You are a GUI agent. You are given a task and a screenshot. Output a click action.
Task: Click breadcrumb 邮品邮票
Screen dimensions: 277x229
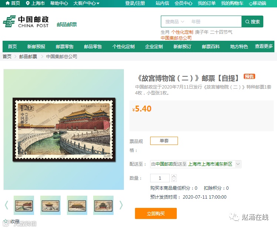tap(28, 56)
